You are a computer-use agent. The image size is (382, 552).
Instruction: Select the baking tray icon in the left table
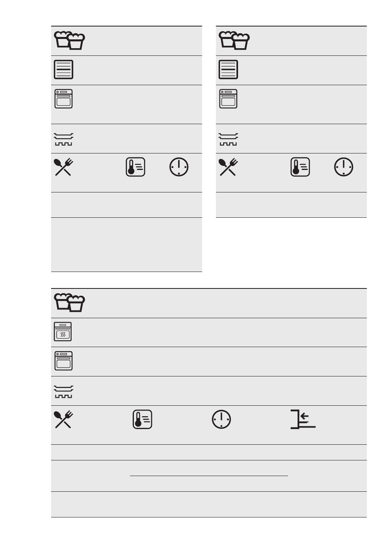click(x=64, y=139)
